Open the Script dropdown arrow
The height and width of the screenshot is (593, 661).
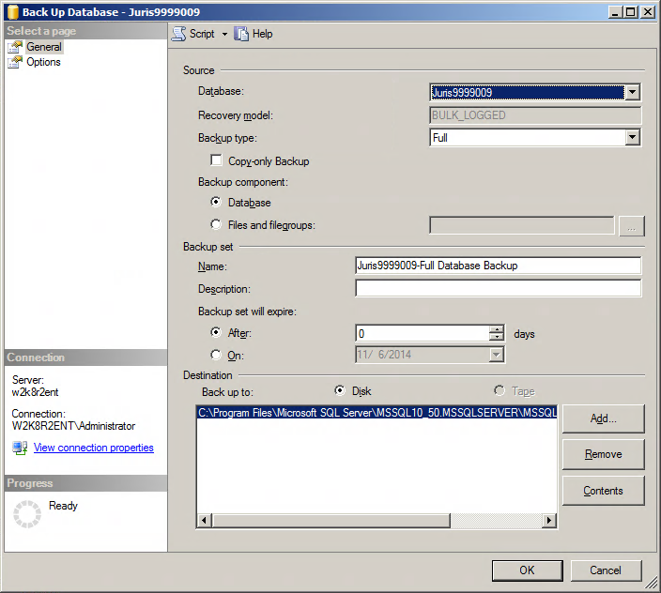(224, 35)
